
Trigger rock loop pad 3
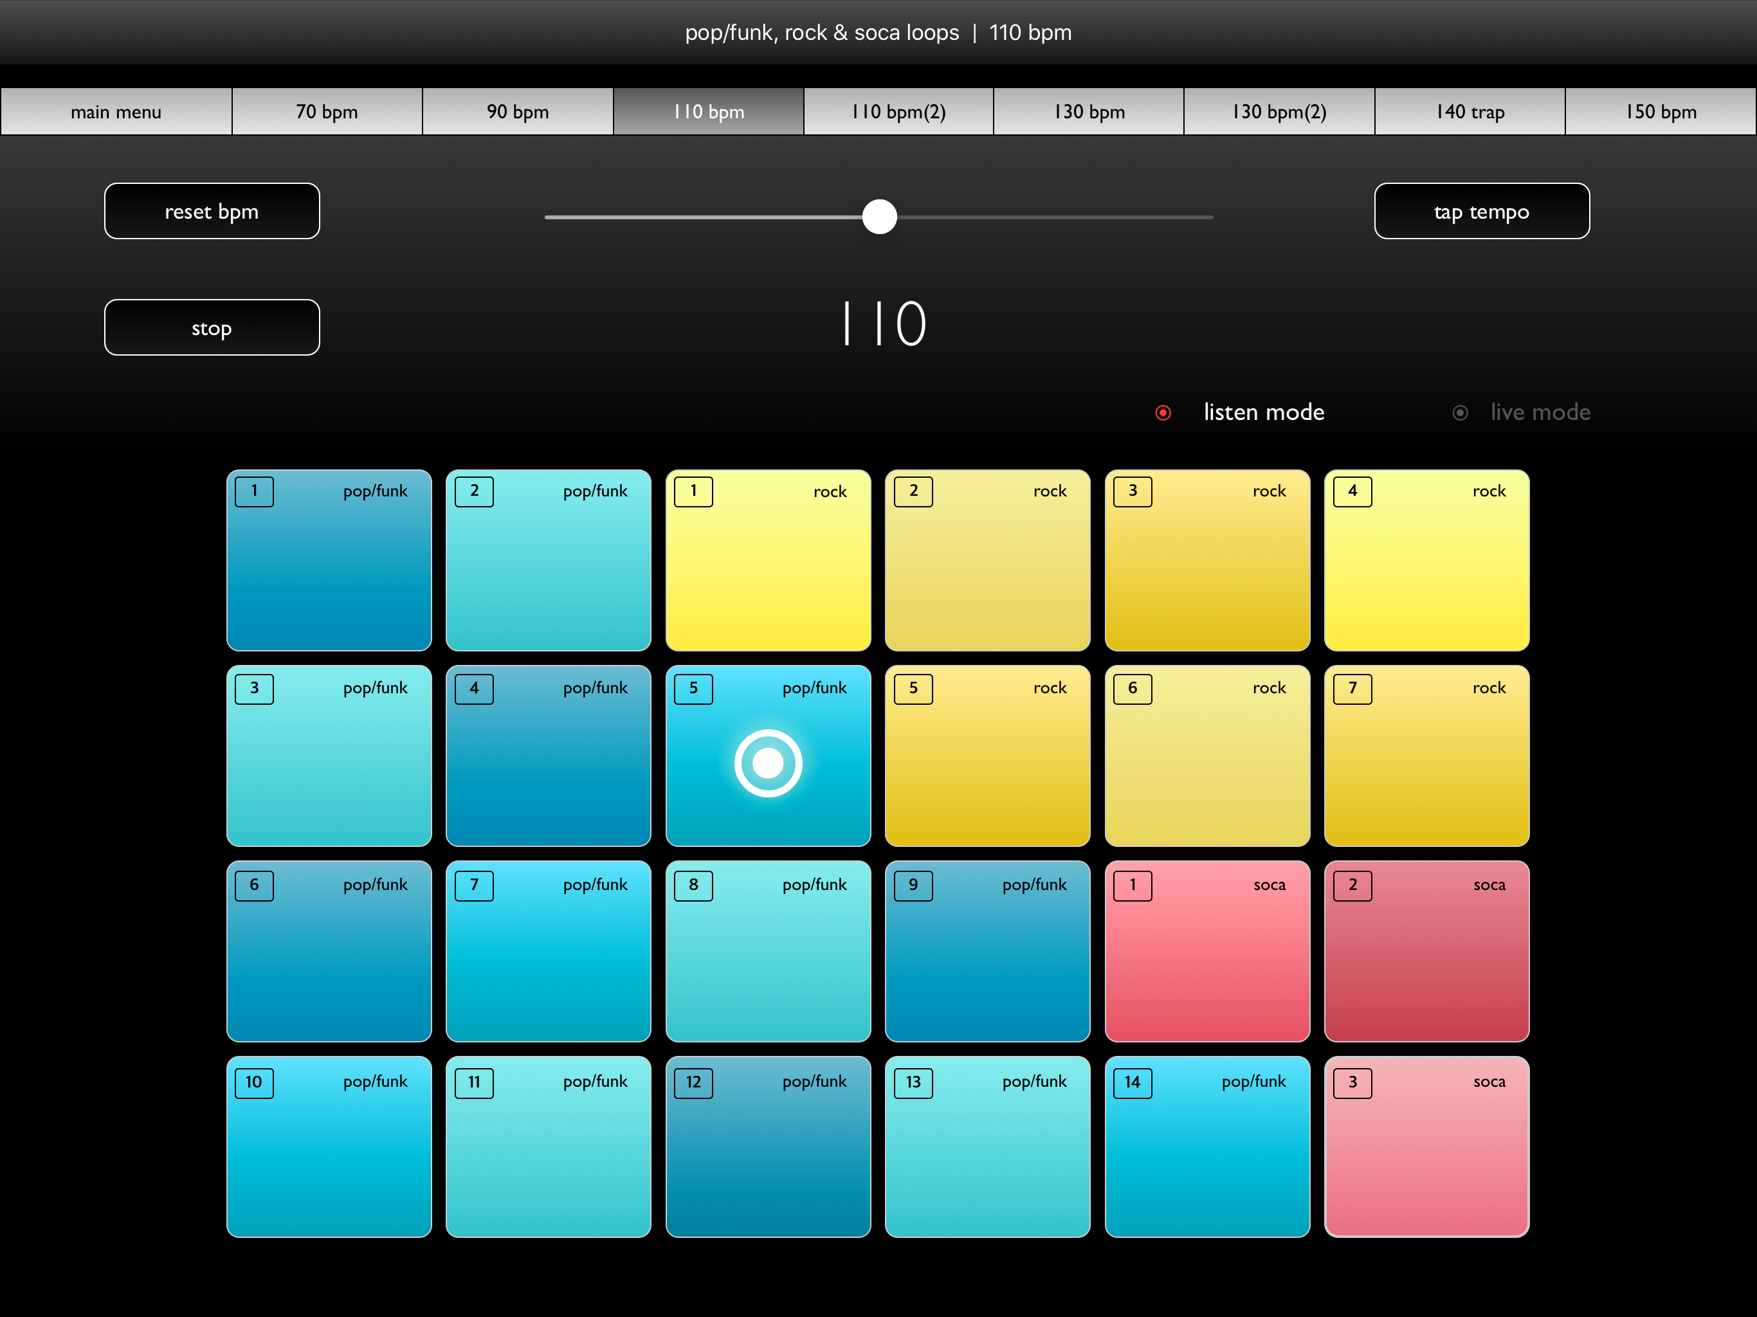pos(1207,560)
